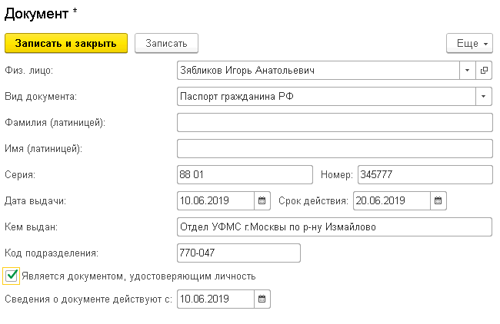Open calendar for Сведения о документе действуют с

click(x=262, y=299)
